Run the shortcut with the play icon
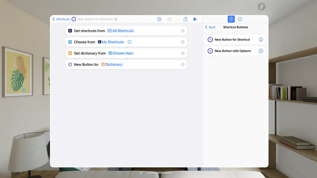The image size is (317, 178). (x=195, y=19)
